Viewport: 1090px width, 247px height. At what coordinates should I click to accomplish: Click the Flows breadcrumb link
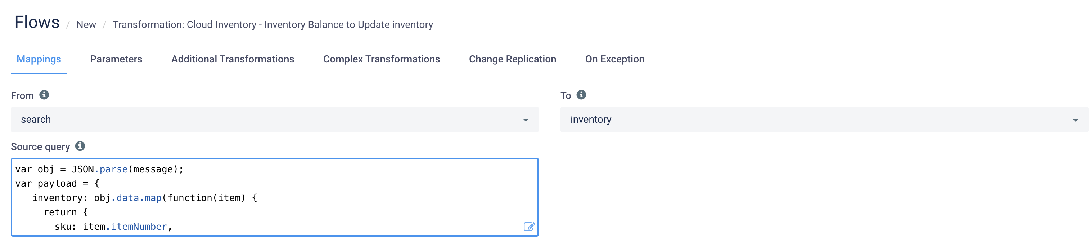pyautogui.click(x=37, y=22)
